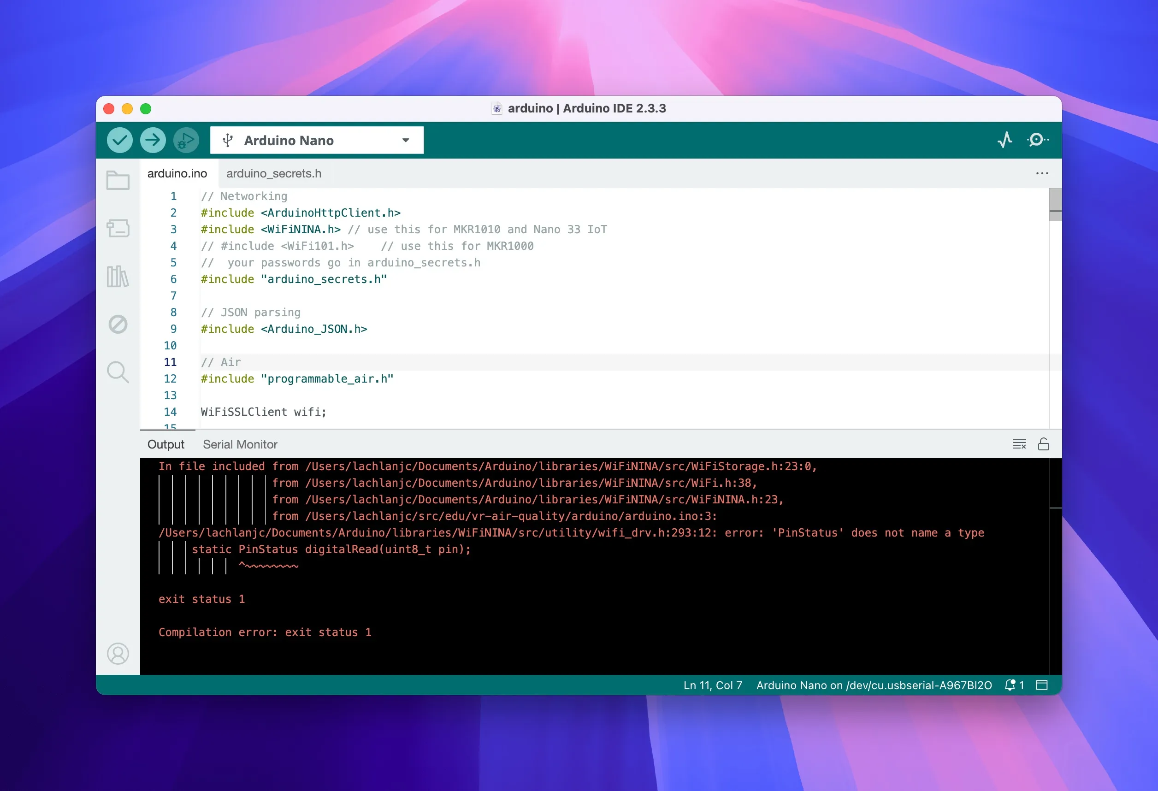This screenshot has height=791, width=1158.
Task: Click the window title 'arduino | Arduino IDE 2.3.3'
Action: pyautogui.click(x=586, y=108)
